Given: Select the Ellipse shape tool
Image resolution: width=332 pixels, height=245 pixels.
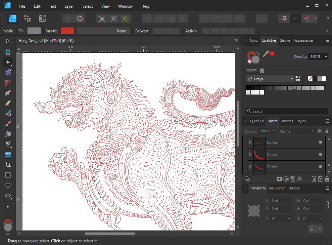Looking at the screenshot, I should 8,185.
